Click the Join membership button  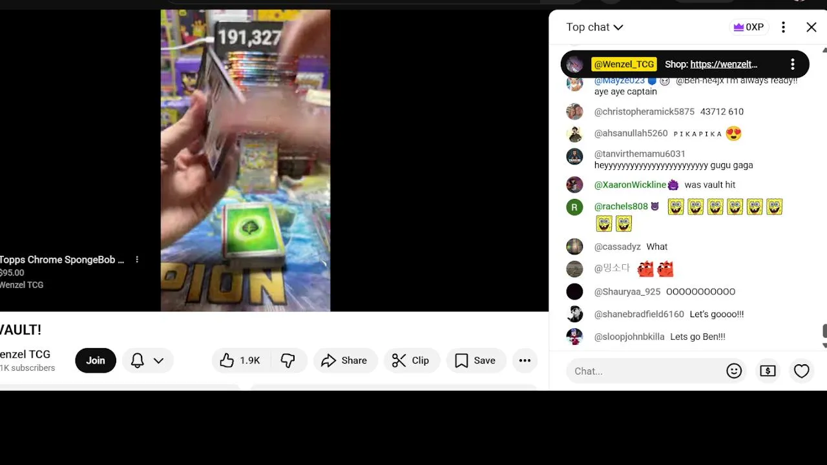(x=96, y=360)
